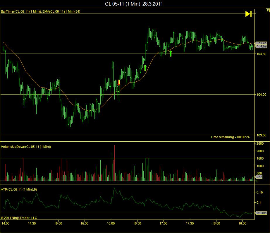Click the 17:00 time axis label
270x233 pixels.
click(164, 223)
